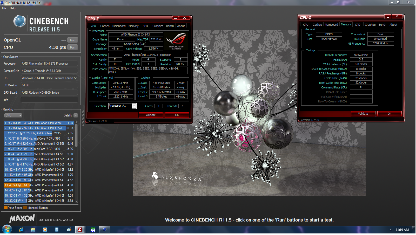Open the File menu
Image resolution: width=416 pixels, height=235 pixels.
[4, 8]
